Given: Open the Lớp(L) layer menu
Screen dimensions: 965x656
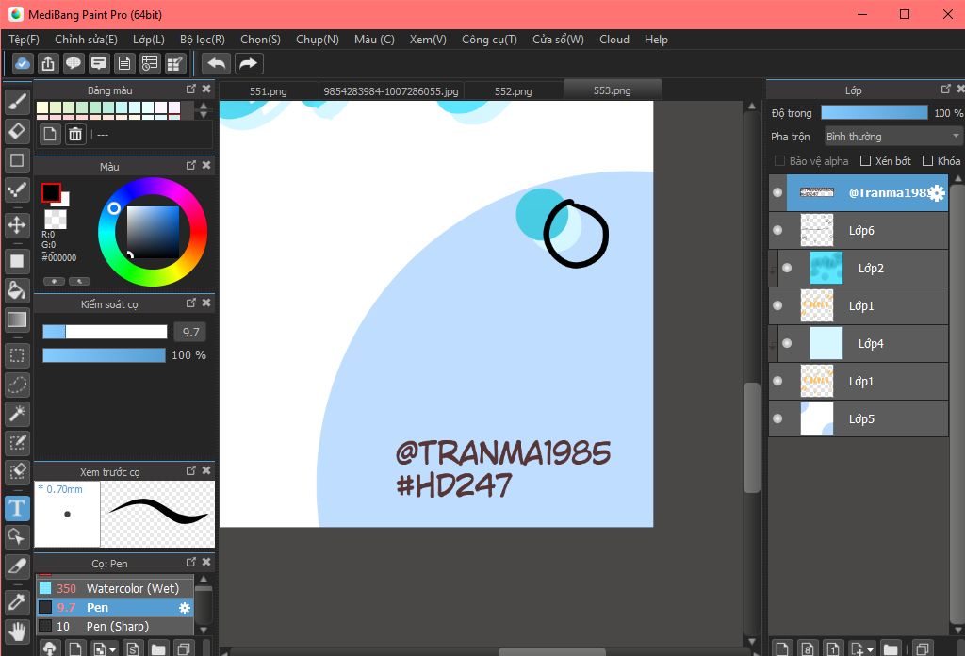Looking at the screenshot, I should click(149, 40).
